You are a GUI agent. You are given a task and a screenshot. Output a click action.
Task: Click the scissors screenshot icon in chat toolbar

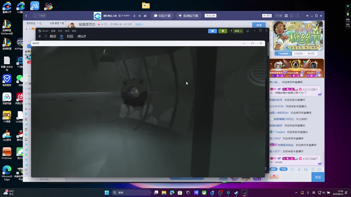pos(299,169)
